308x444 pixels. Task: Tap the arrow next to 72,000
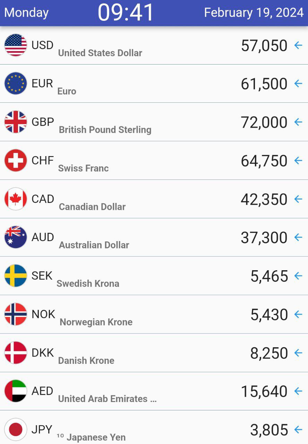(x=298, y=122)
